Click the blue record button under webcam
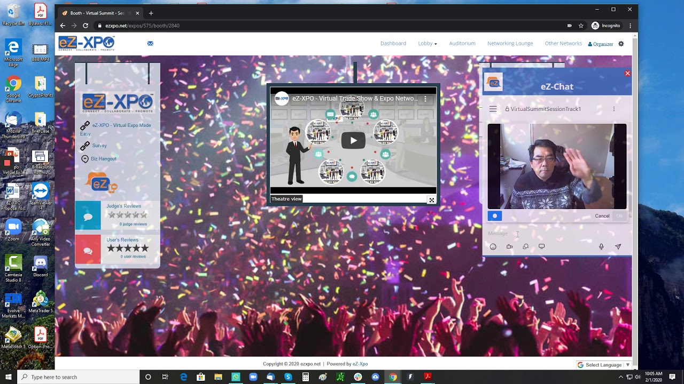This screenshot has height=384, width=684. click(x=495, y=216)
